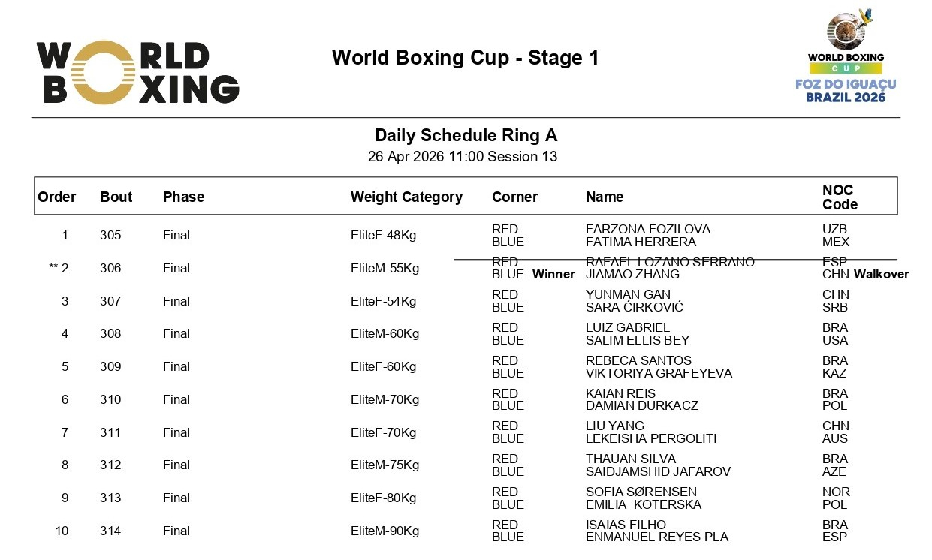Screen dimensions: 932x560
Task: Select the name Enmanuel Reyes Pla
Action: coord(657,537)
